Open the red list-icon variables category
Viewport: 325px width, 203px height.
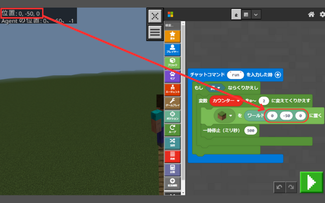pos(172,156)
